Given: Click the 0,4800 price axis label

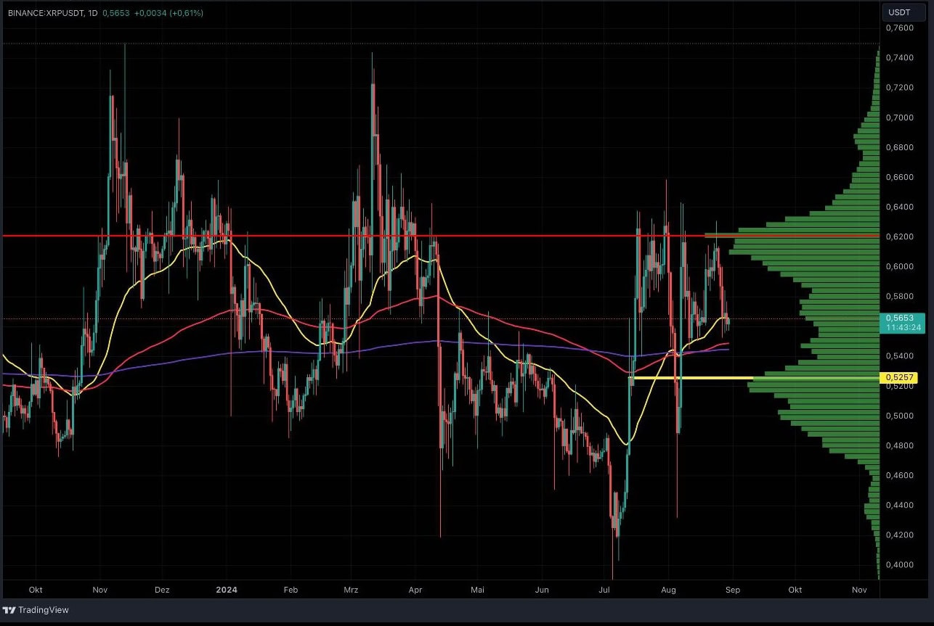Looking at the screenshot, I should click(899, 445).
